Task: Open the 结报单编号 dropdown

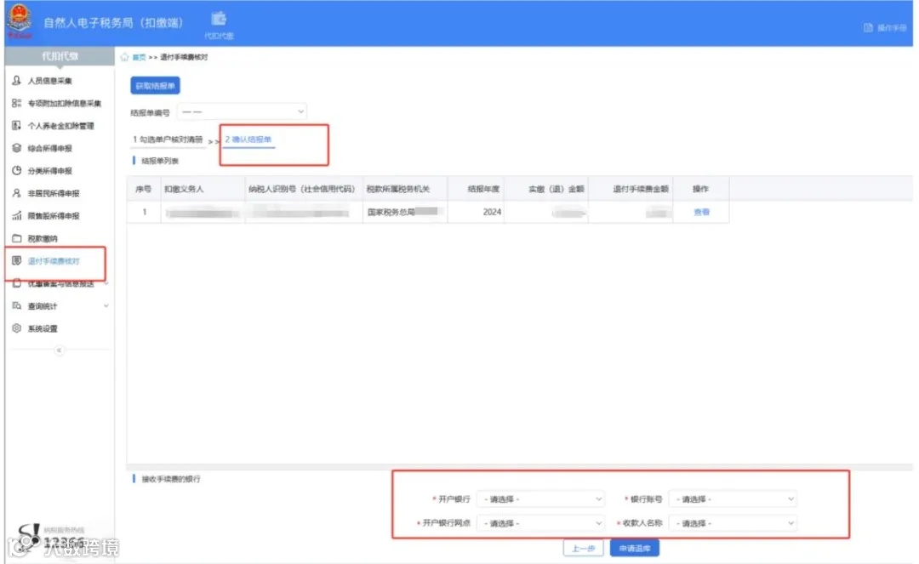Action: pyautogui.click(x=242, y=111)
